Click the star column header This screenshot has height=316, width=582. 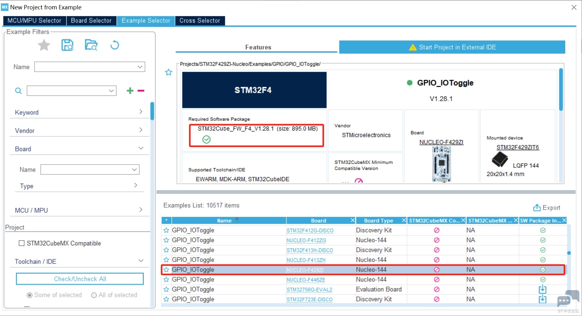click(166, 220)
